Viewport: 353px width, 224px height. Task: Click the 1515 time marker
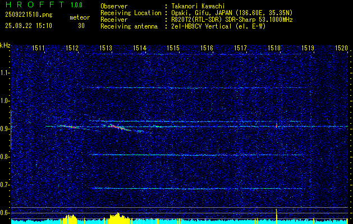[x=173, y=49]
